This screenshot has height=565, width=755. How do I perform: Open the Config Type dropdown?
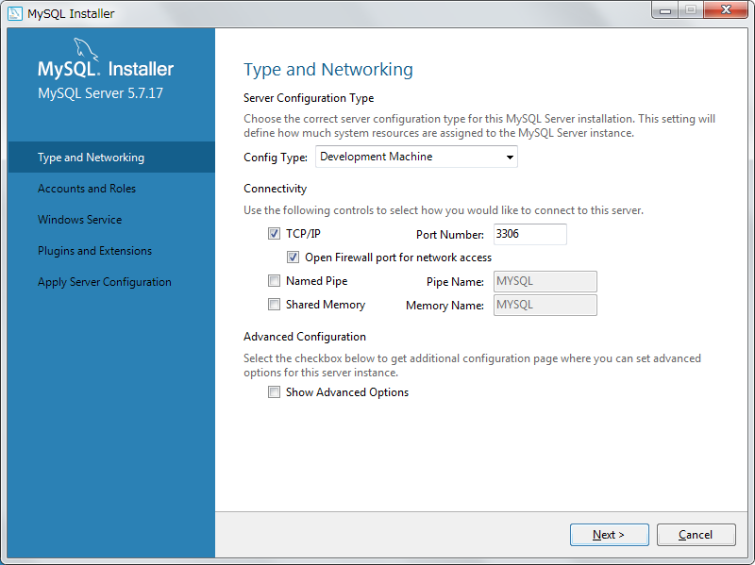coord(416,158)
